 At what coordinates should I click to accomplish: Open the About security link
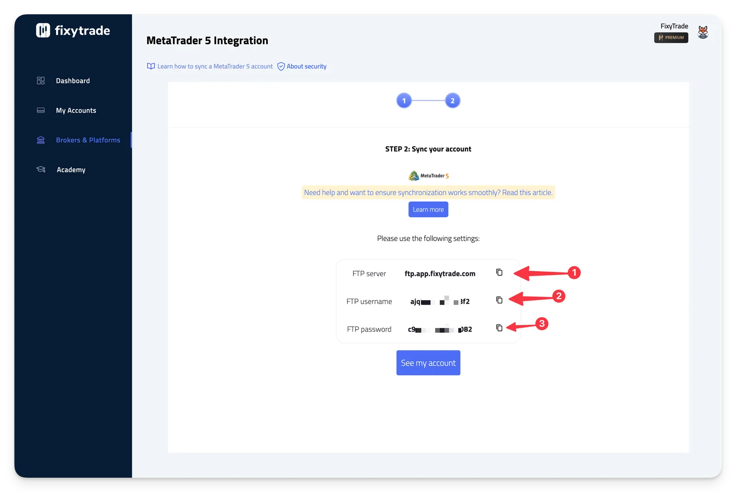point(306,66)
